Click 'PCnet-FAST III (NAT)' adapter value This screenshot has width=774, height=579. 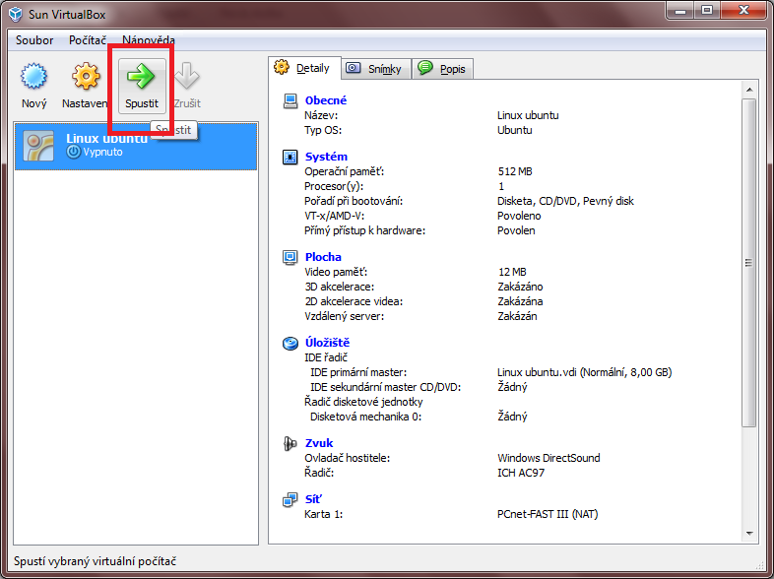548,514
